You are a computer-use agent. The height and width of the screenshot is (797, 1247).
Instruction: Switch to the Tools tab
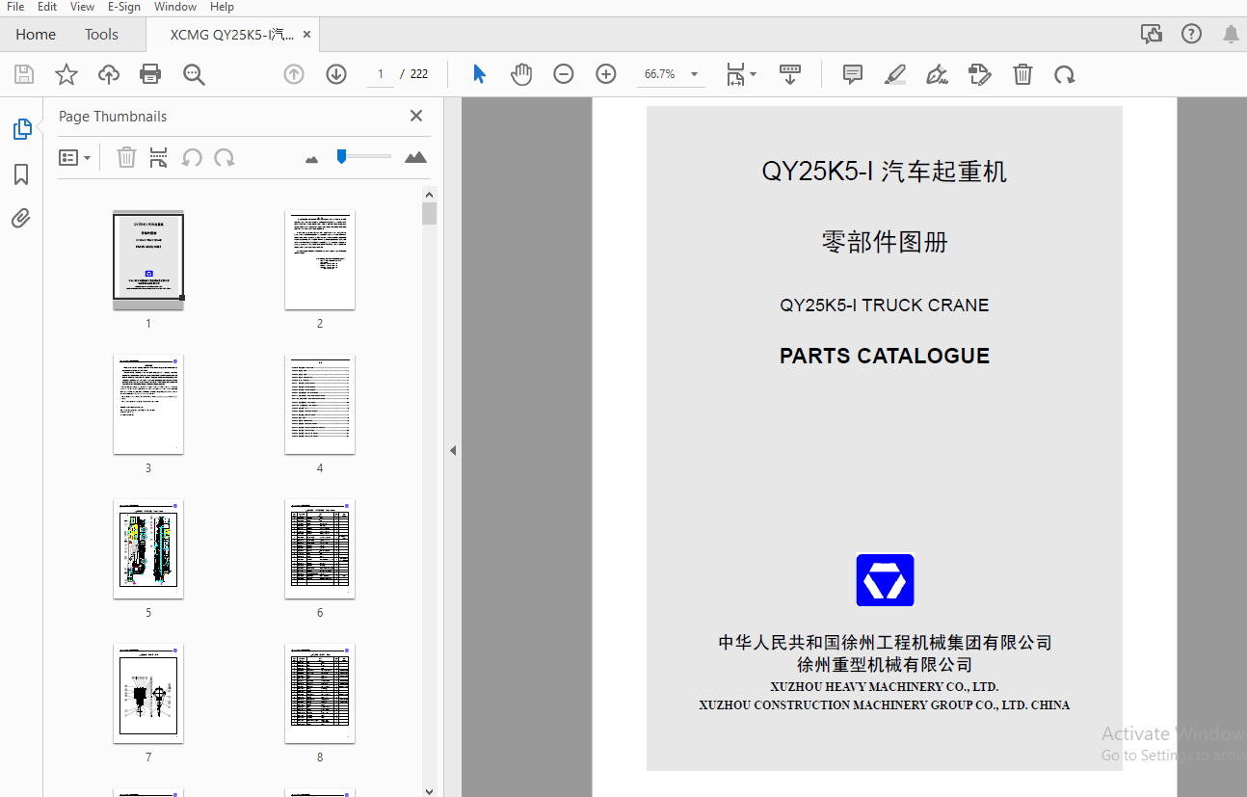(x=101, y=35)
